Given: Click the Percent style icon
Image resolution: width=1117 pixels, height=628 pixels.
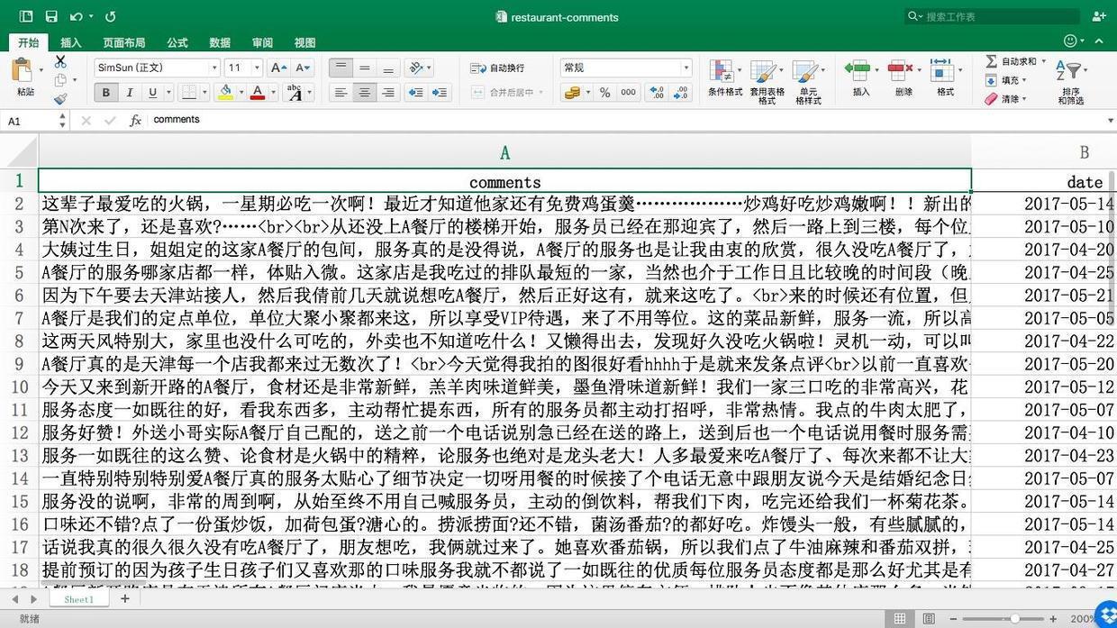Looking at the screenshot, I should coord(605,92).
